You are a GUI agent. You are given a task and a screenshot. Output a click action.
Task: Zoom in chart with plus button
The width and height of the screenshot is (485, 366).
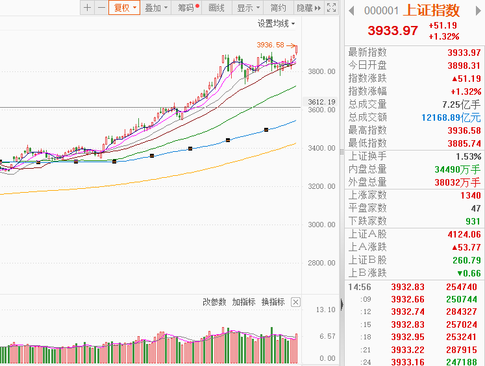pos(87,8)
